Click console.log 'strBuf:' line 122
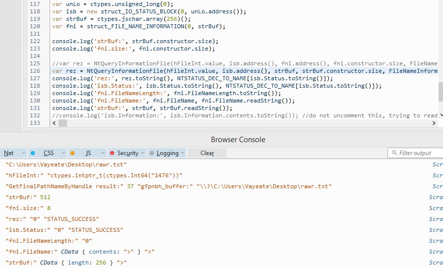This screenshot has height=268, width=443. (135, 41)
